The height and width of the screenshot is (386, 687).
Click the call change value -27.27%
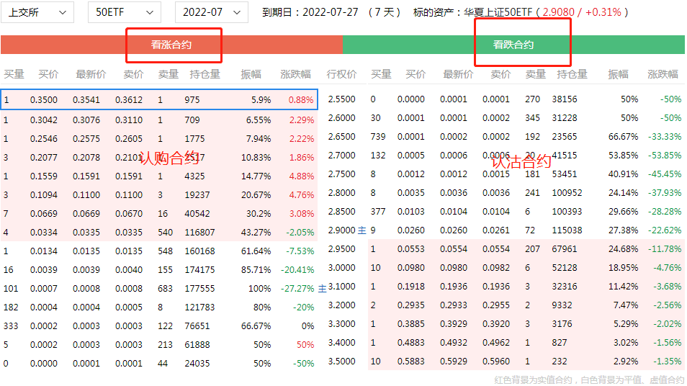[x=297, y=288]
